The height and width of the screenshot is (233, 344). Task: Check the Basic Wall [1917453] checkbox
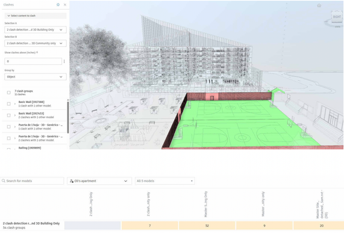click(9, 115)
